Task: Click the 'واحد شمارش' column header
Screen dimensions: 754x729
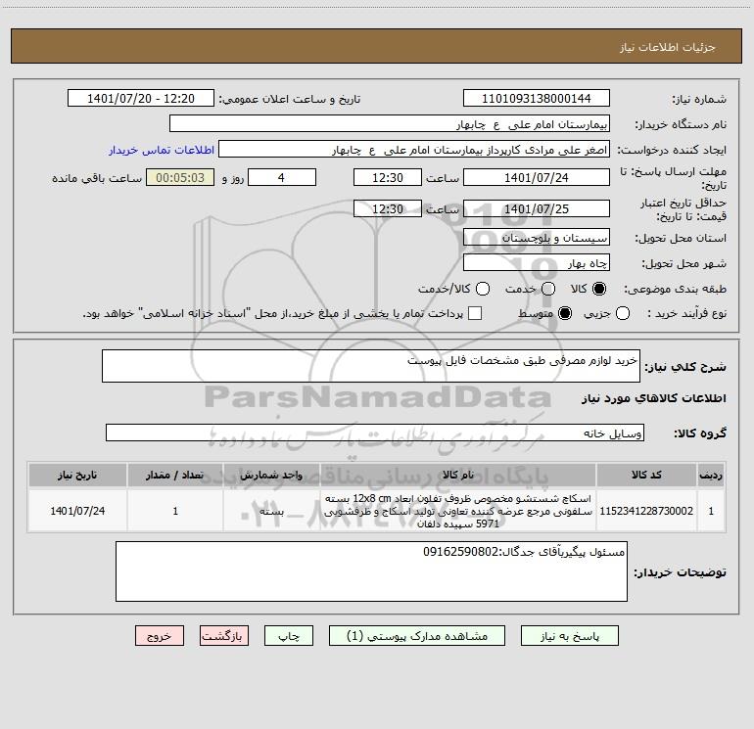Action: point(271,475)
